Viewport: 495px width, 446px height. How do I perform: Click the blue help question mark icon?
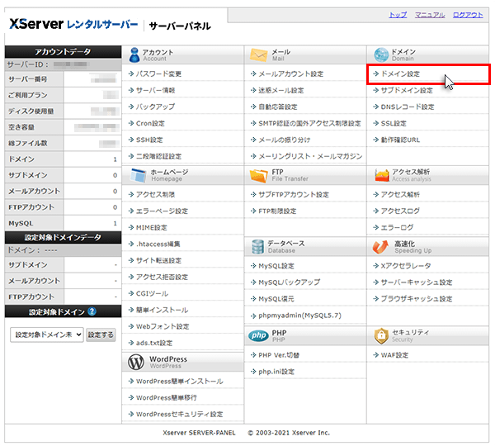click(x=92, y=311)
